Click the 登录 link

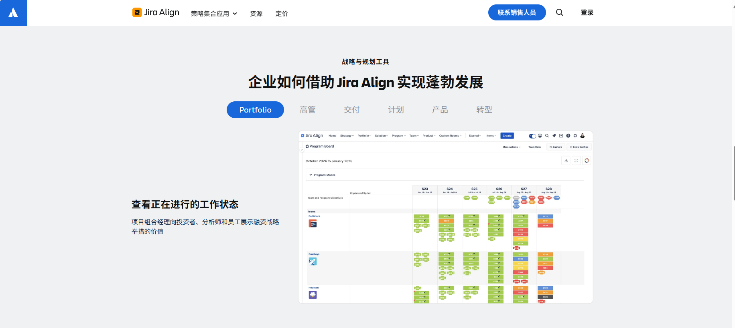coord(587,12)
